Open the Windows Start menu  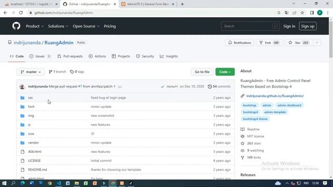point(4,183)
